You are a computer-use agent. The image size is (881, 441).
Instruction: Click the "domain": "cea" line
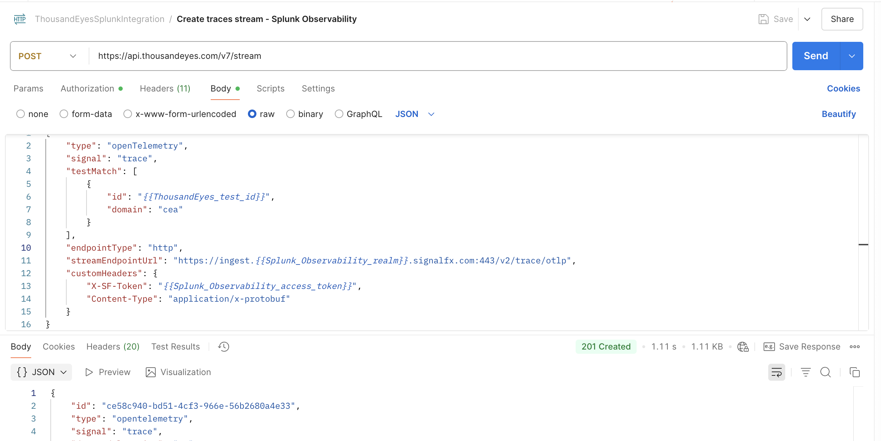tap(145, 210)
